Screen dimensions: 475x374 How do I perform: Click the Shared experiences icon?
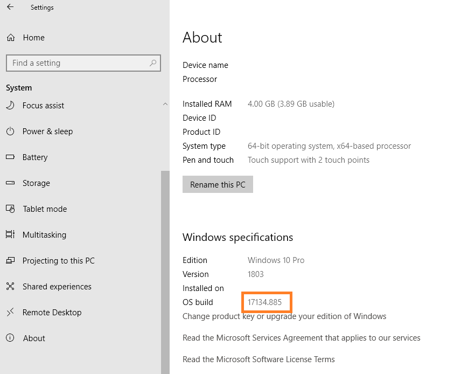tap(10, 287)
